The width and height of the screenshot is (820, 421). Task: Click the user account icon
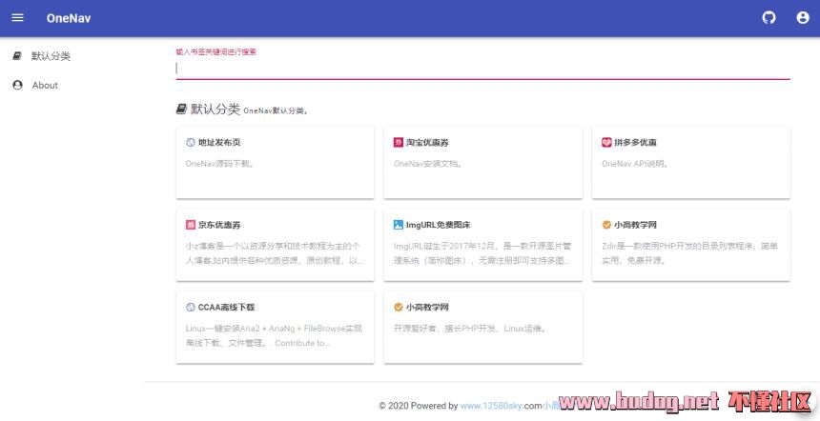803,18
